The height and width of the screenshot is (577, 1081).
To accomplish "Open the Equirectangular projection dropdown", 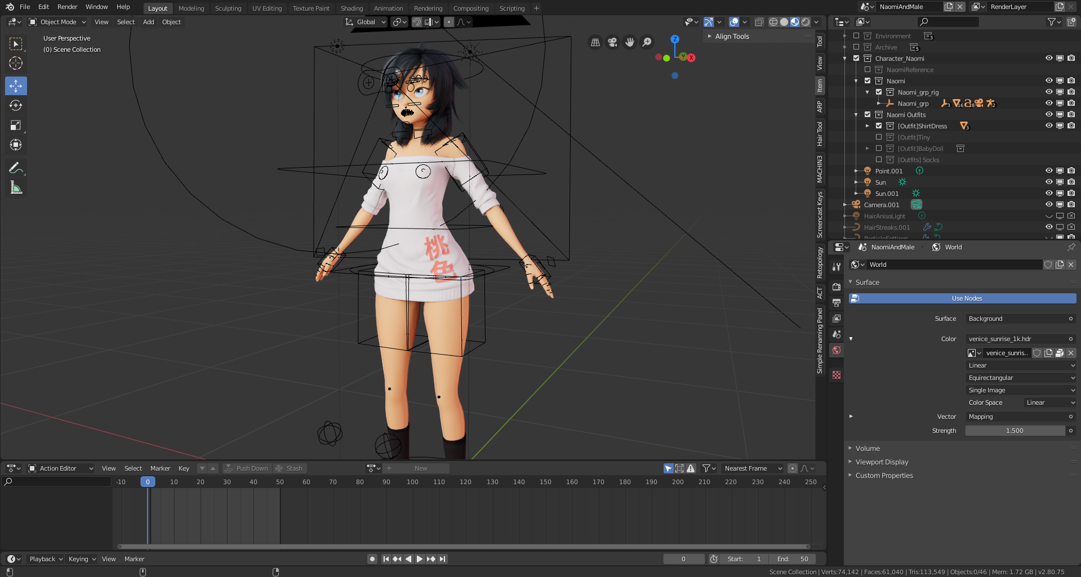I will (x=1021, y=378).
